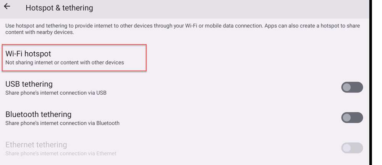Toggle the greyed-out Ethernet tethering switch
The height and width of the screenshot is (165, 382).
coord(352,148)
